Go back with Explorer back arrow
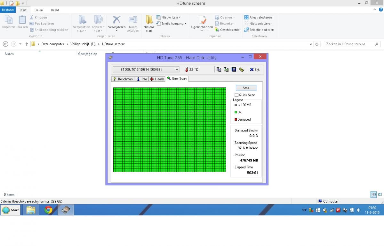Viewport: 384px width, 246px height. tap(5, 44)
